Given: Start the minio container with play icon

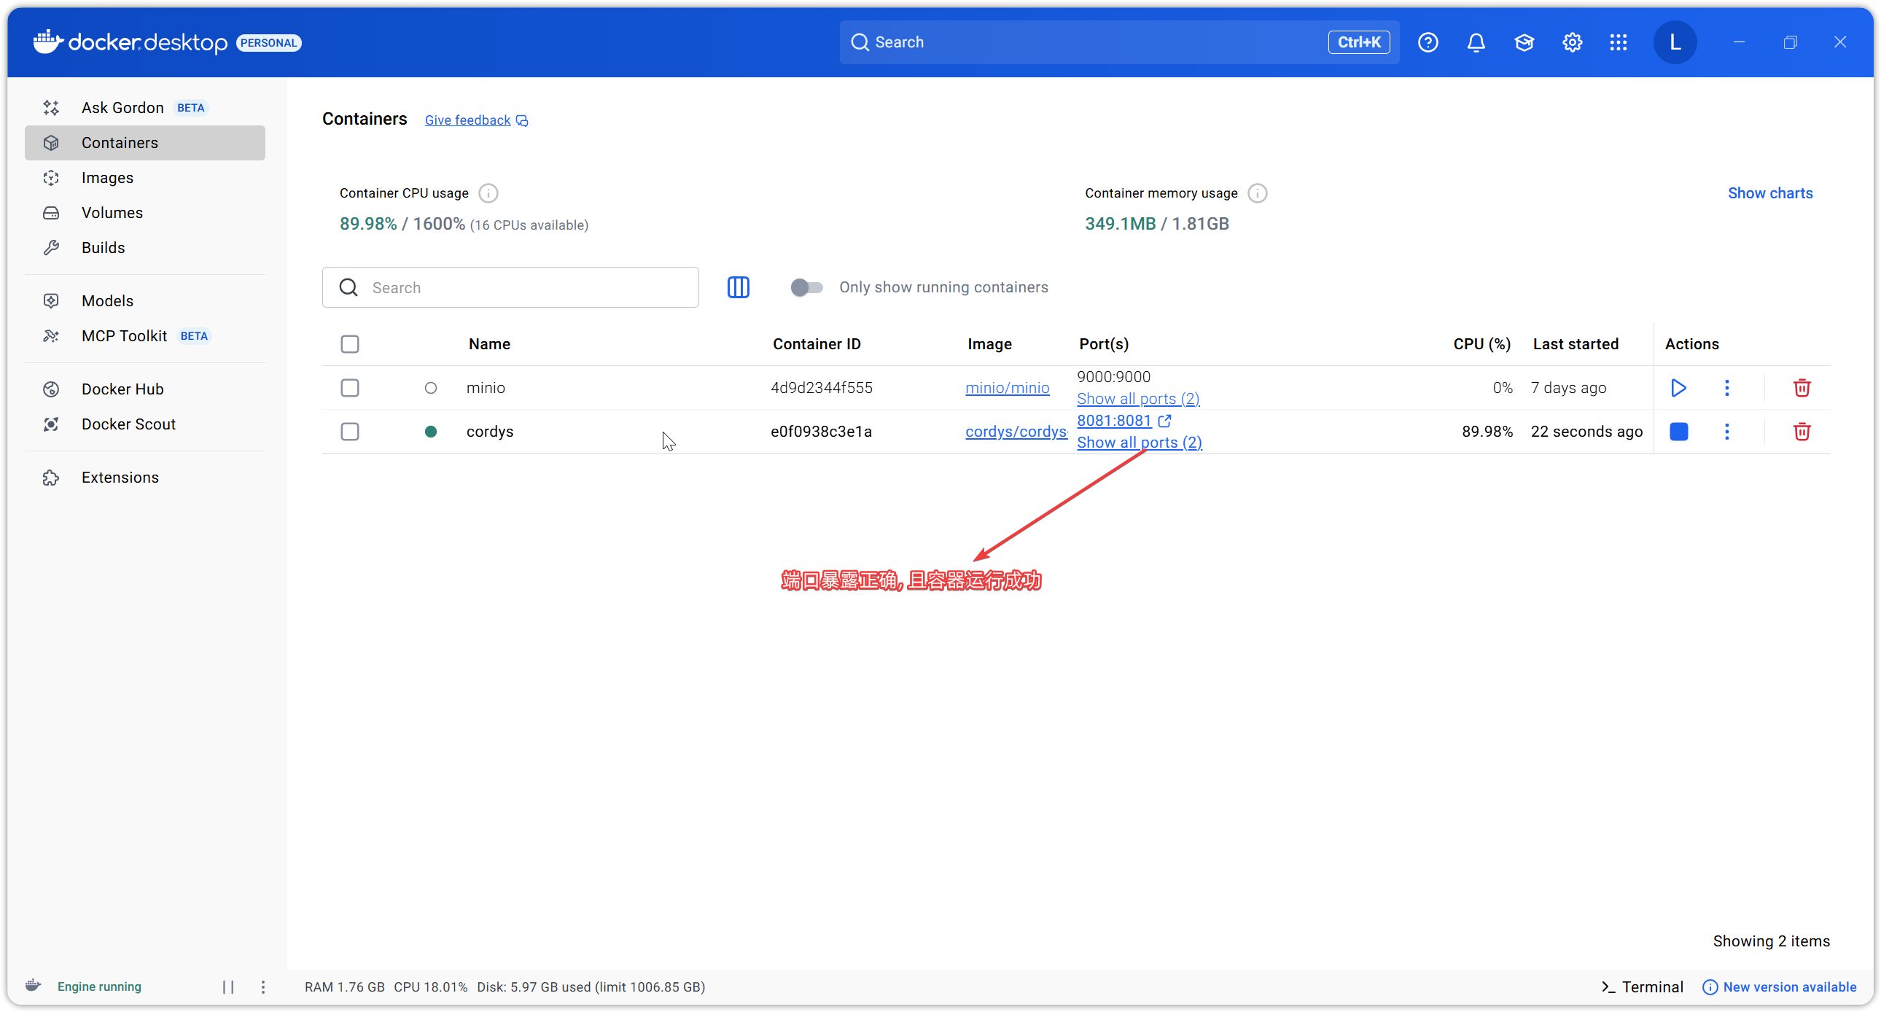Looking at the screenshot, I should pyautogui.click(x=1678, y=388).
